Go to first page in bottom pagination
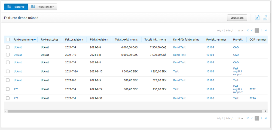The image size is (272, 130). (248, 118)
